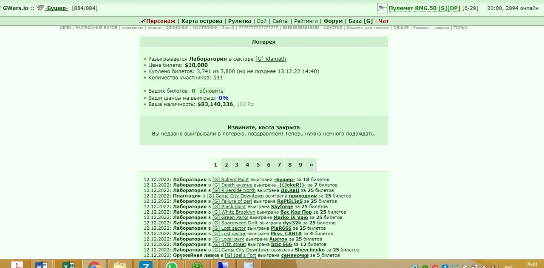544x268 pixels.
Task: Open winner RePtILIeS profile
Action: [x=290, y=201]
